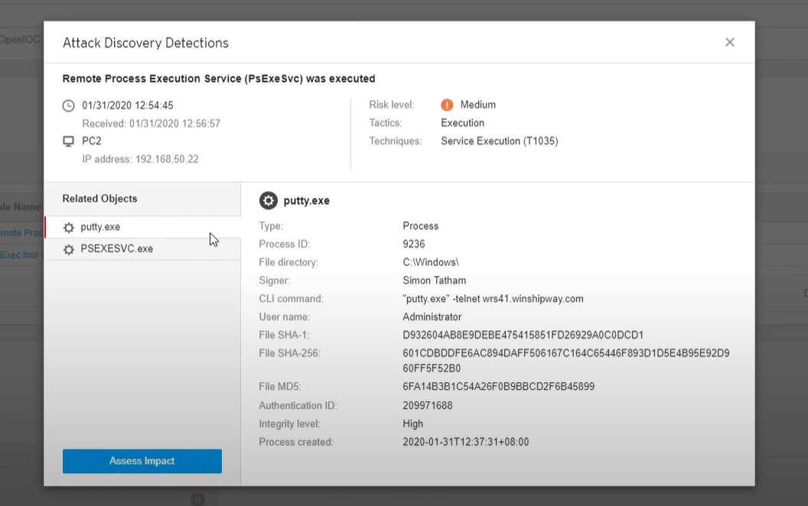Open the OpenIOC section in the background
Screen dimensions: 808x506
19,37
